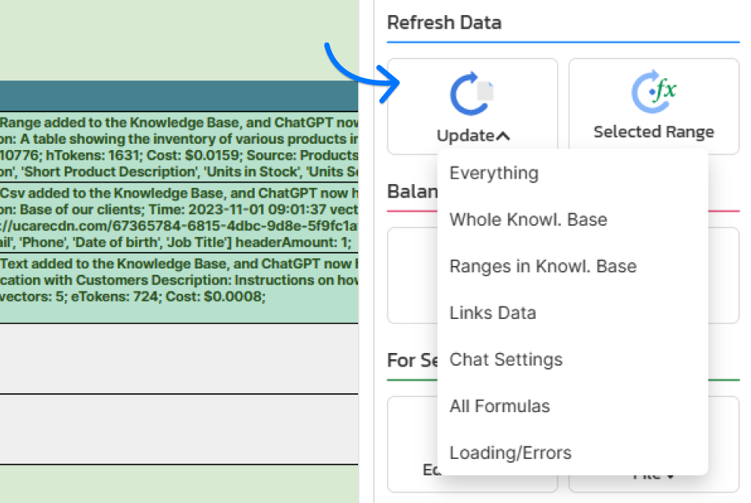
Task: Click the Refresh Data section heading
Action: tap(444, 23)
